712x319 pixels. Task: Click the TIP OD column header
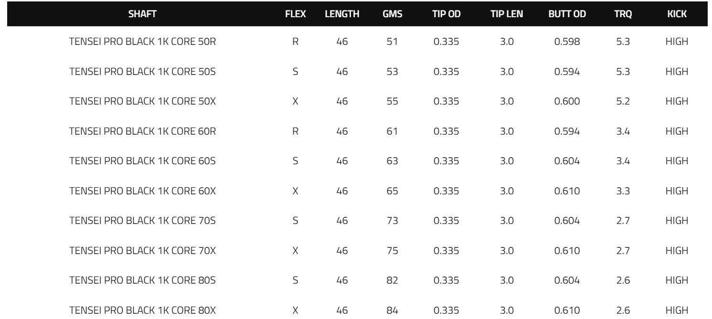point(446,14)
